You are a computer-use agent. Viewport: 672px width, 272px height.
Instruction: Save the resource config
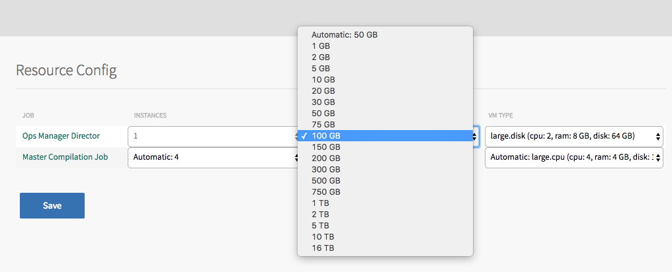click(52, 205)
